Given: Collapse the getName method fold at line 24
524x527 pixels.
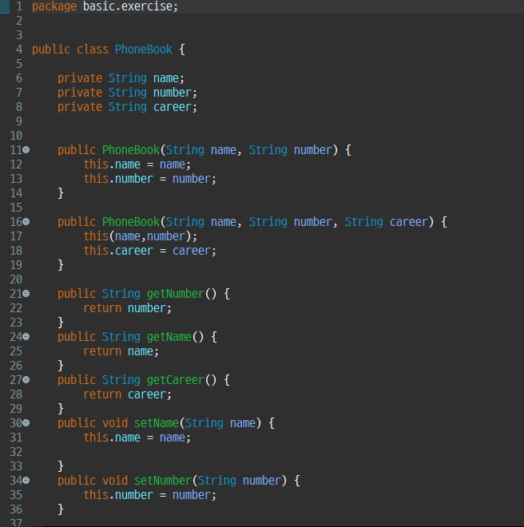Looking at the screenshot, I should point(26,337).
